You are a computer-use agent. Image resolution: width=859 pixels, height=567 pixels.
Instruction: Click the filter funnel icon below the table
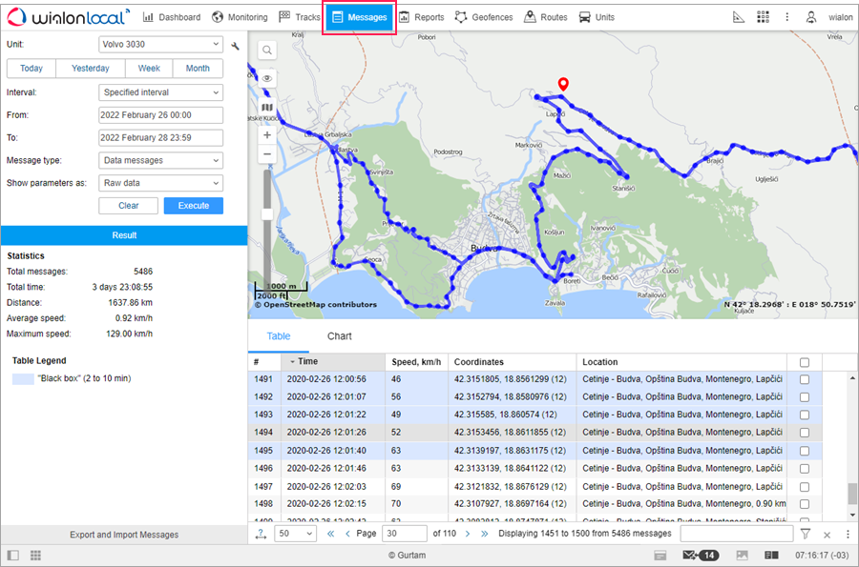806,535
